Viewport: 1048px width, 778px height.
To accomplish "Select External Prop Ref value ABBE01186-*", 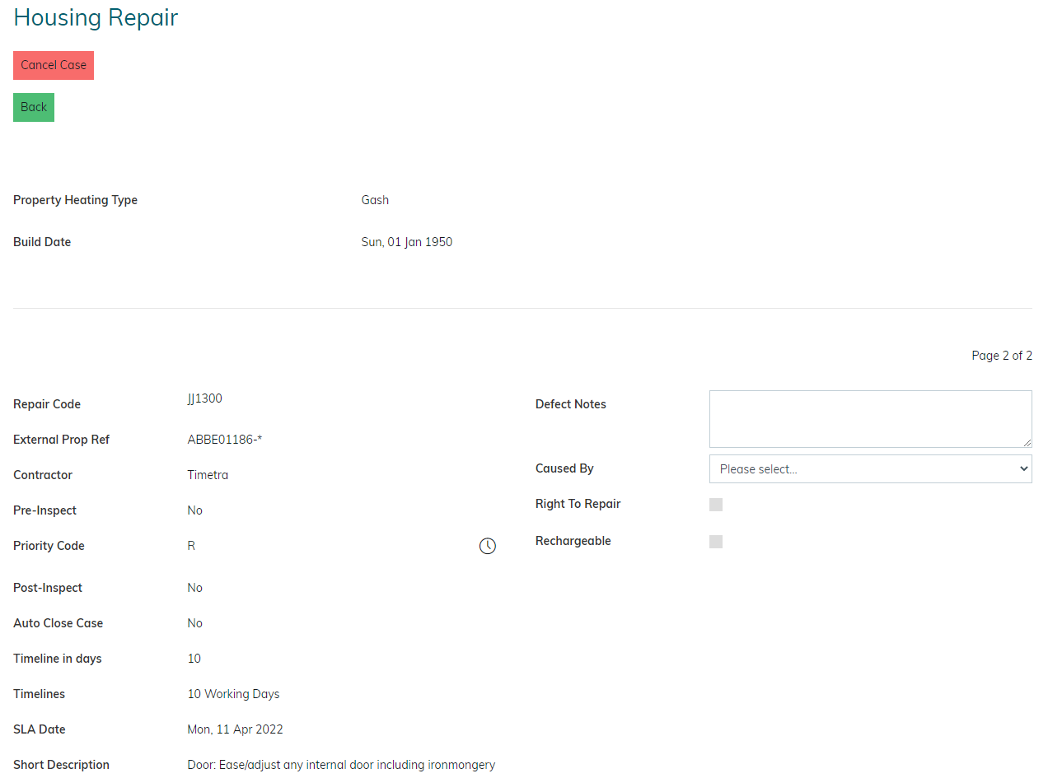I will coord(225,440).
